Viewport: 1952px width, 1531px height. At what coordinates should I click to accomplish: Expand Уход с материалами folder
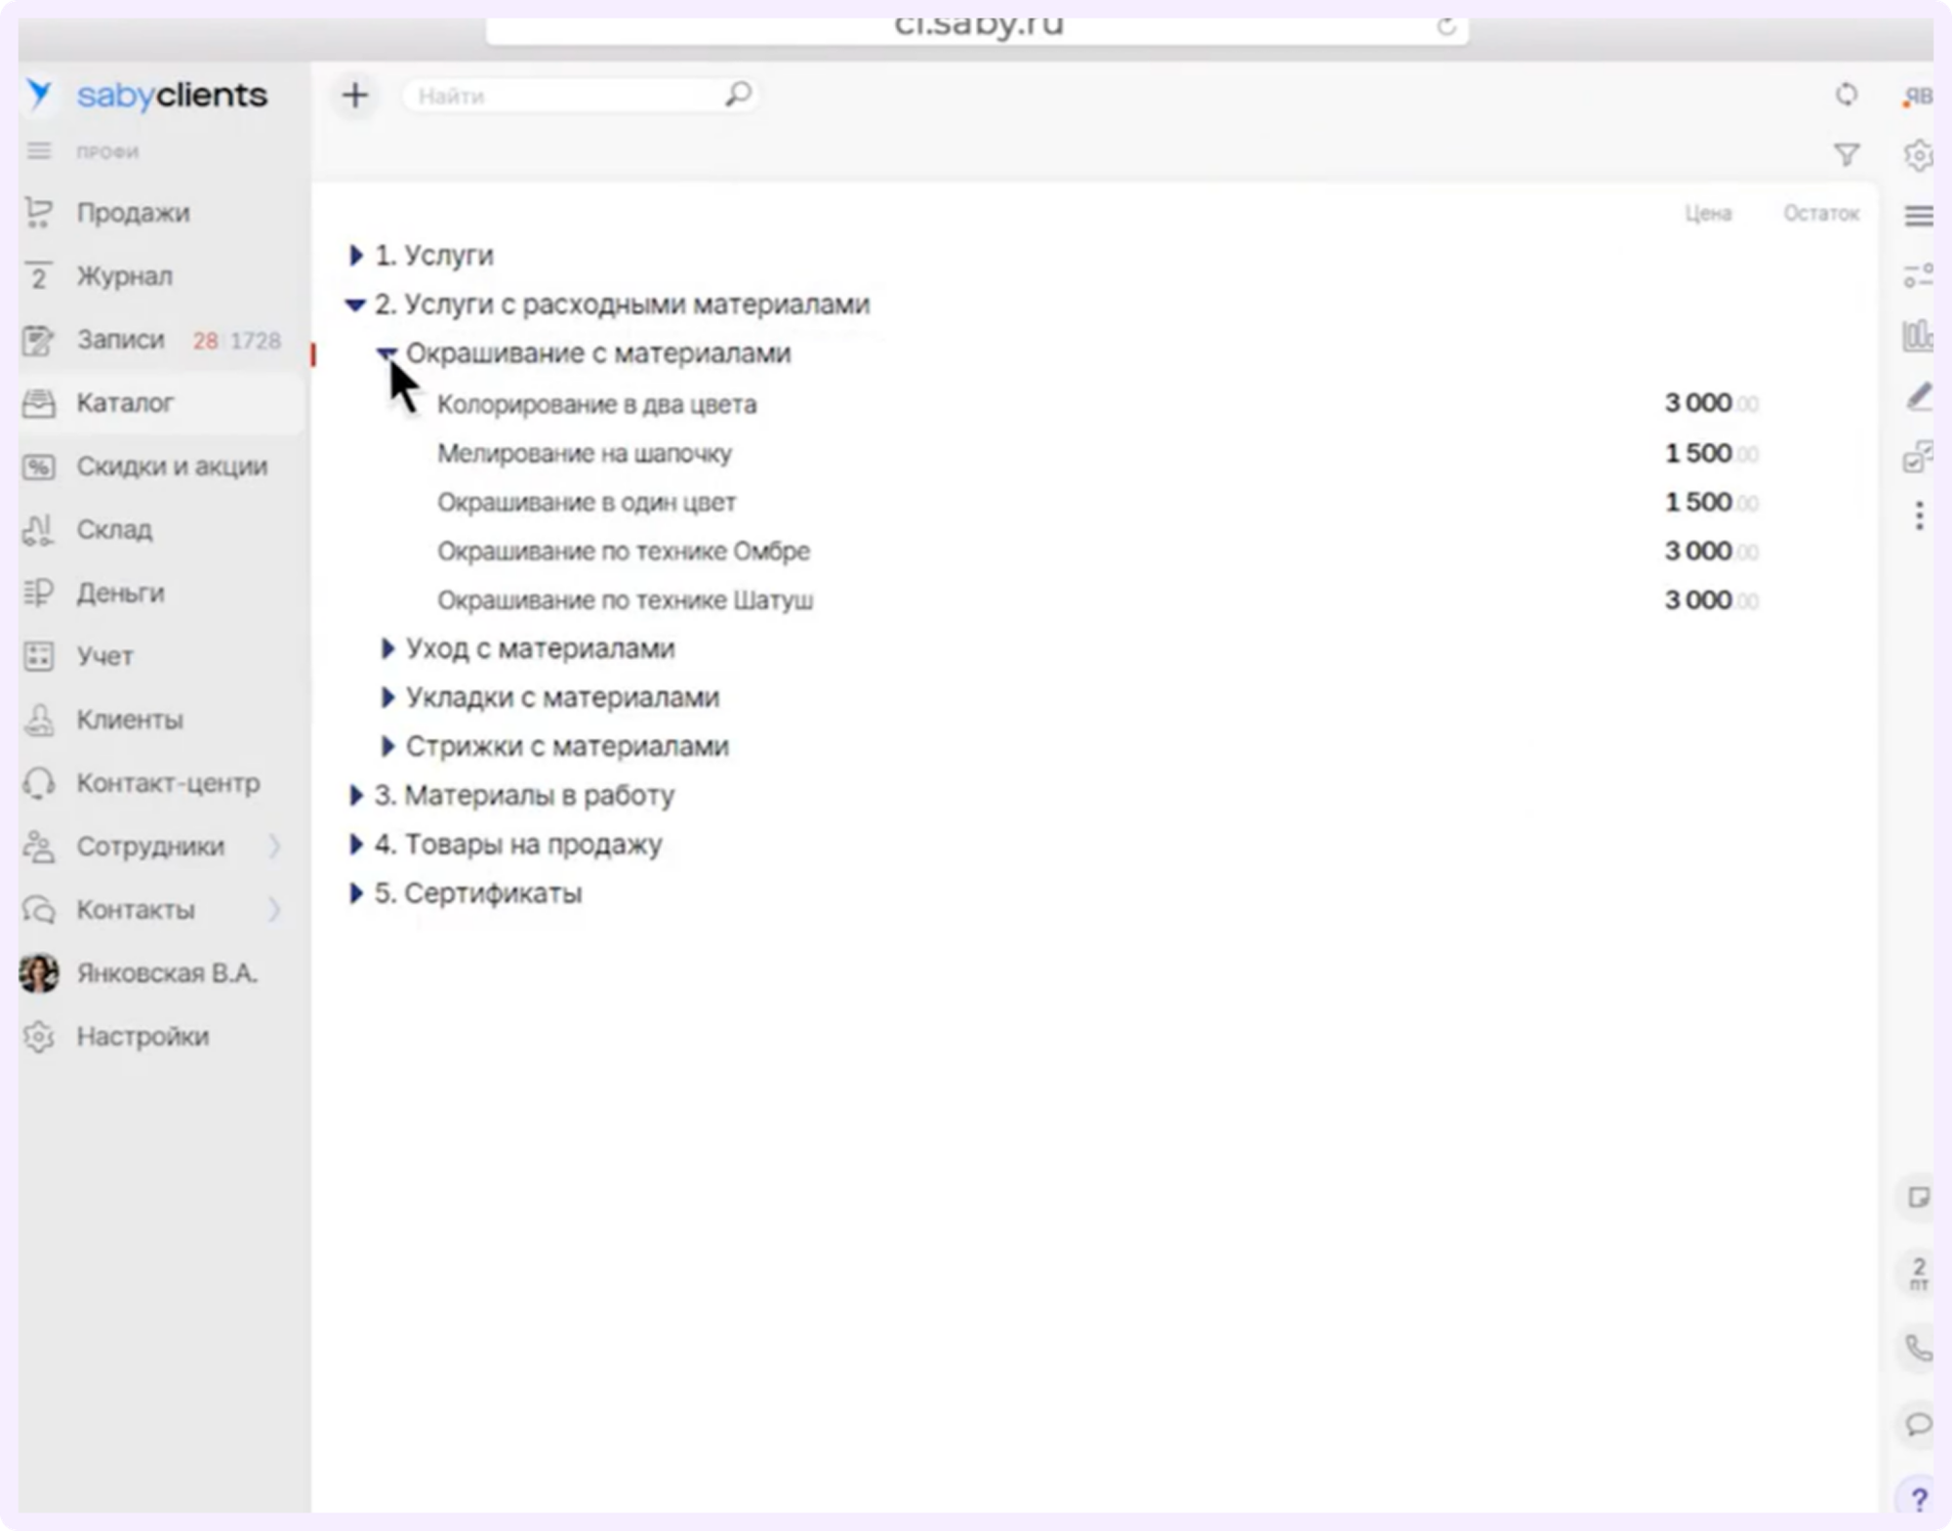coord(387,648)
